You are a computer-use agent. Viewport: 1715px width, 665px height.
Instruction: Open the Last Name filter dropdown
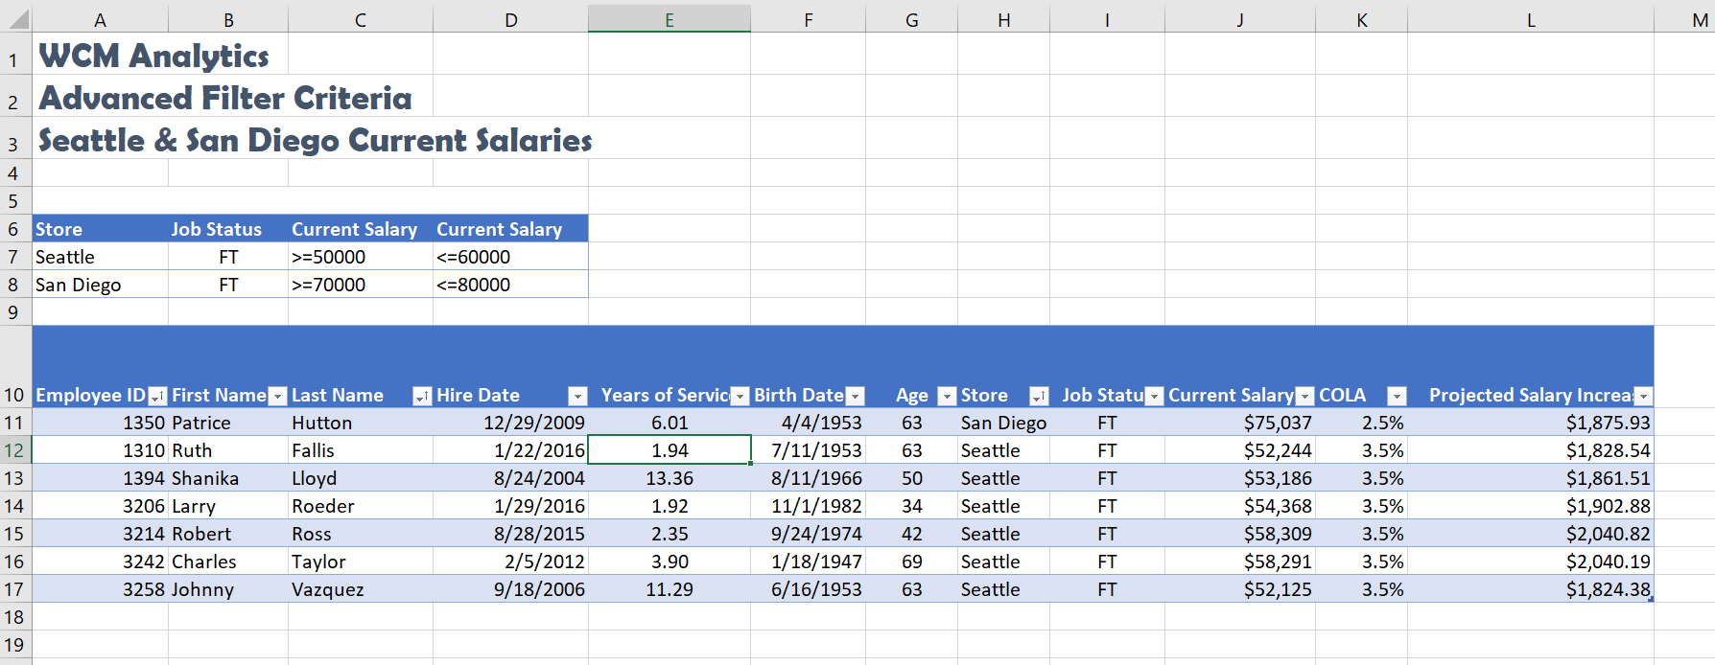tap(422, 396)
